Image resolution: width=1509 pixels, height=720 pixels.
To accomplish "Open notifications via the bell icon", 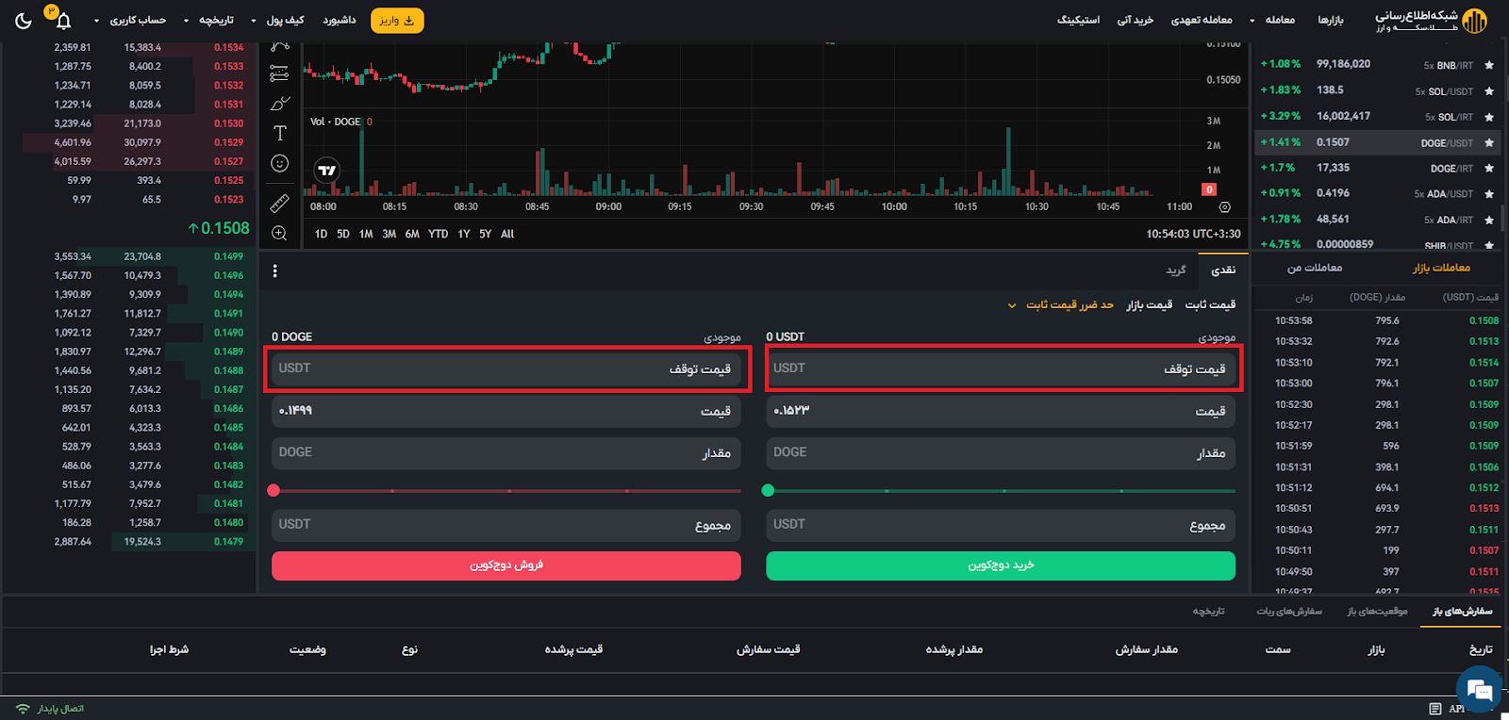I will (63, 21).
